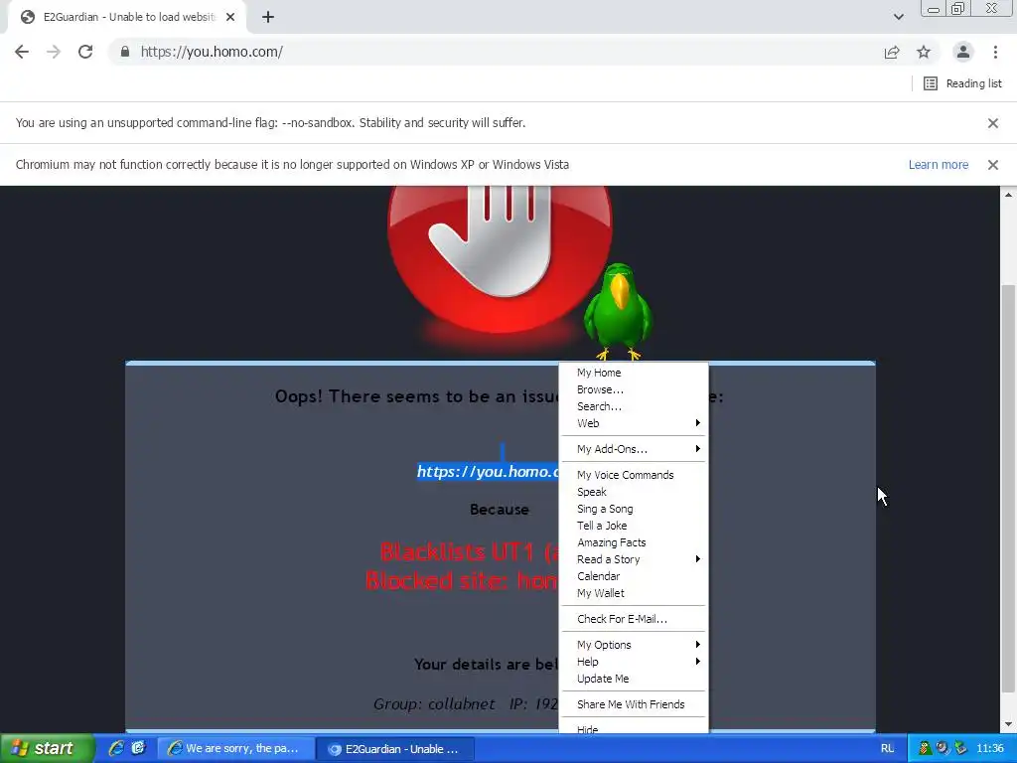Open the Learn more link
Viewport: 1017px width, 763px height.
click(x=938, y=164)
